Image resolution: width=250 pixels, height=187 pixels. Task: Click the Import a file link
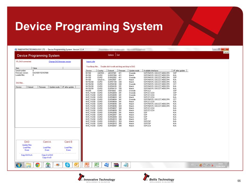pos(91,62)
